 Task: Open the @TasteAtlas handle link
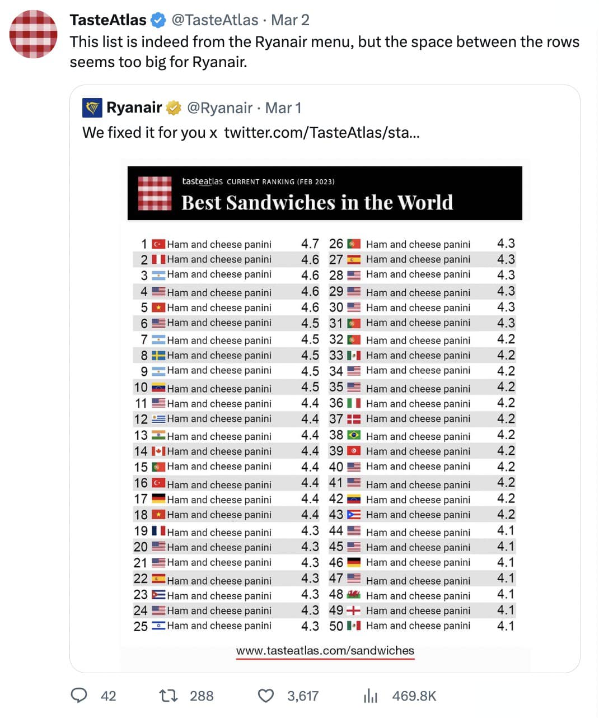pos(215,20)
